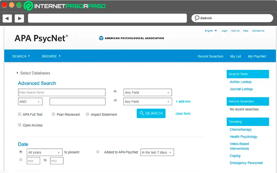
Task: Open the English language dropdown
Action: click(x=211, y=31)
